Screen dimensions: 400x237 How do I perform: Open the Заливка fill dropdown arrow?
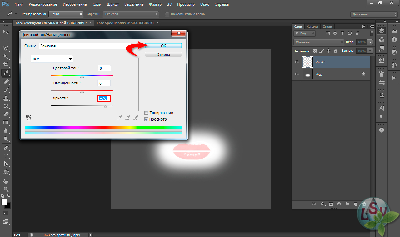(370, 51)
